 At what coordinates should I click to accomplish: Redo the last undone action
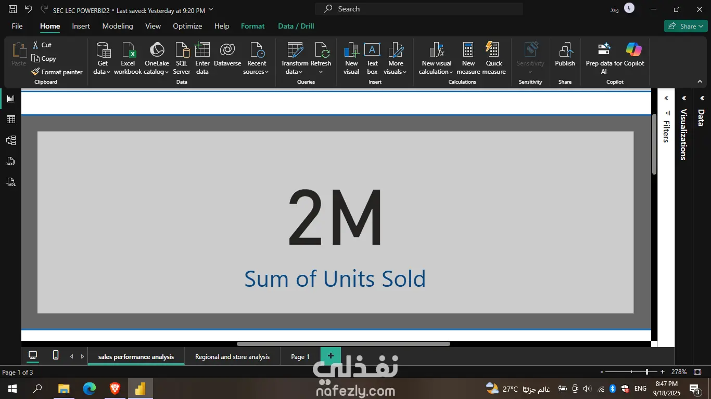[44, 9]
